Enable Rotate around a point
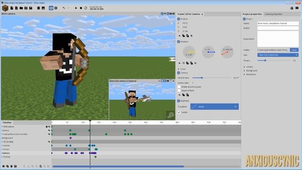Viewport: 302px width, 170px height. [179, 87]
